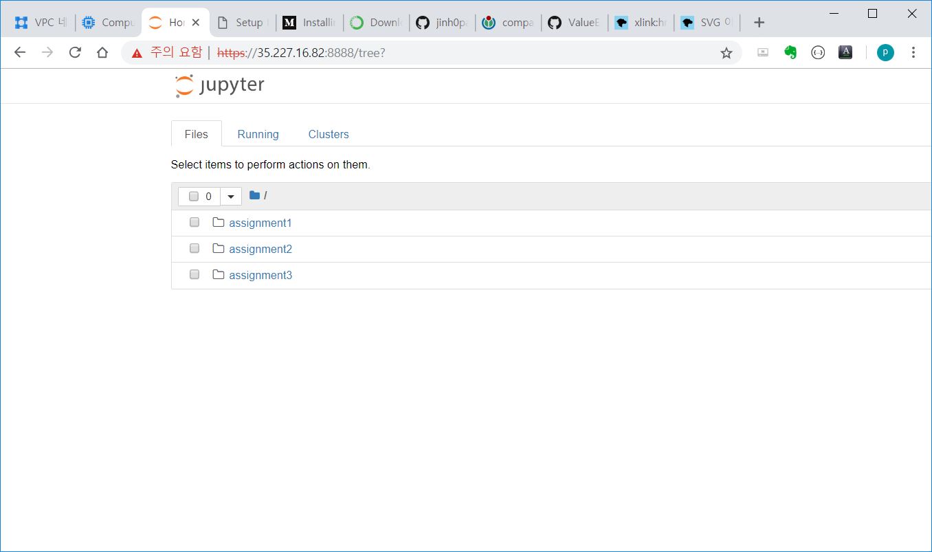Open a new browser tab
The height and width of the screenshot is (552, 932).
click(759, 23)
